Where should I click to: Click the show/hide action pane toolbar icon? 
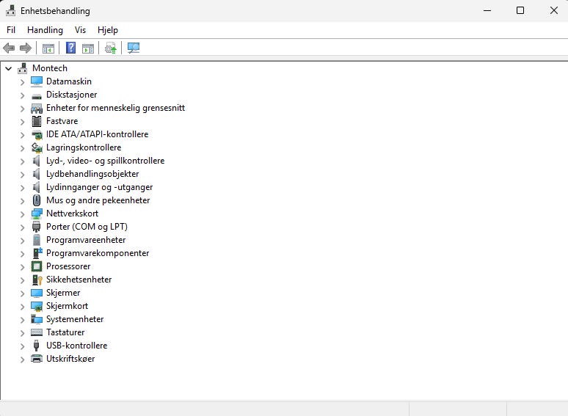click(x=88, y=48)
